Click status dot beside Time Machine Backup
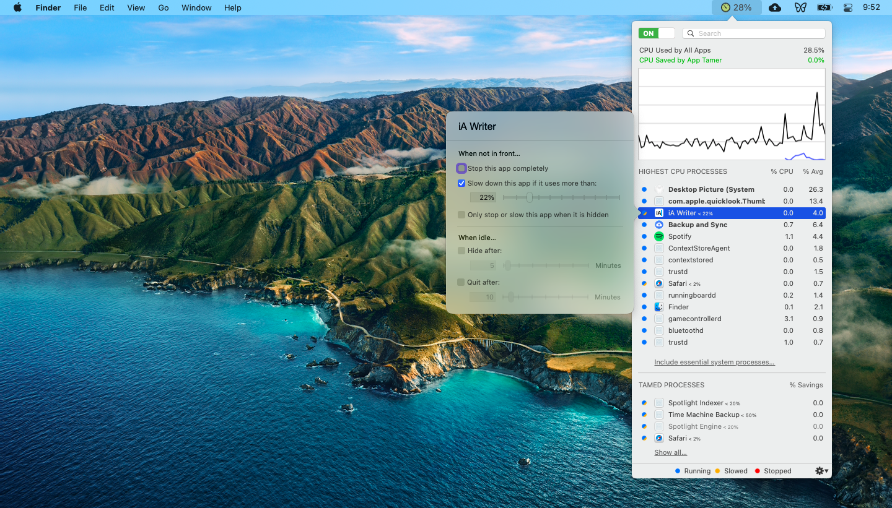 (644, 415)
